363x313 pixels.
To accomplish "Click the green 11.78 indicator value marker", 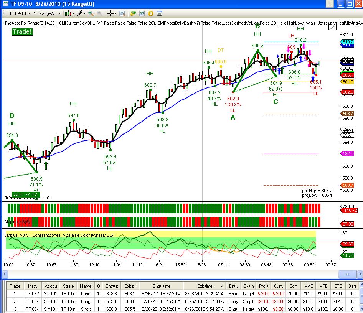I will coord(348,255).
